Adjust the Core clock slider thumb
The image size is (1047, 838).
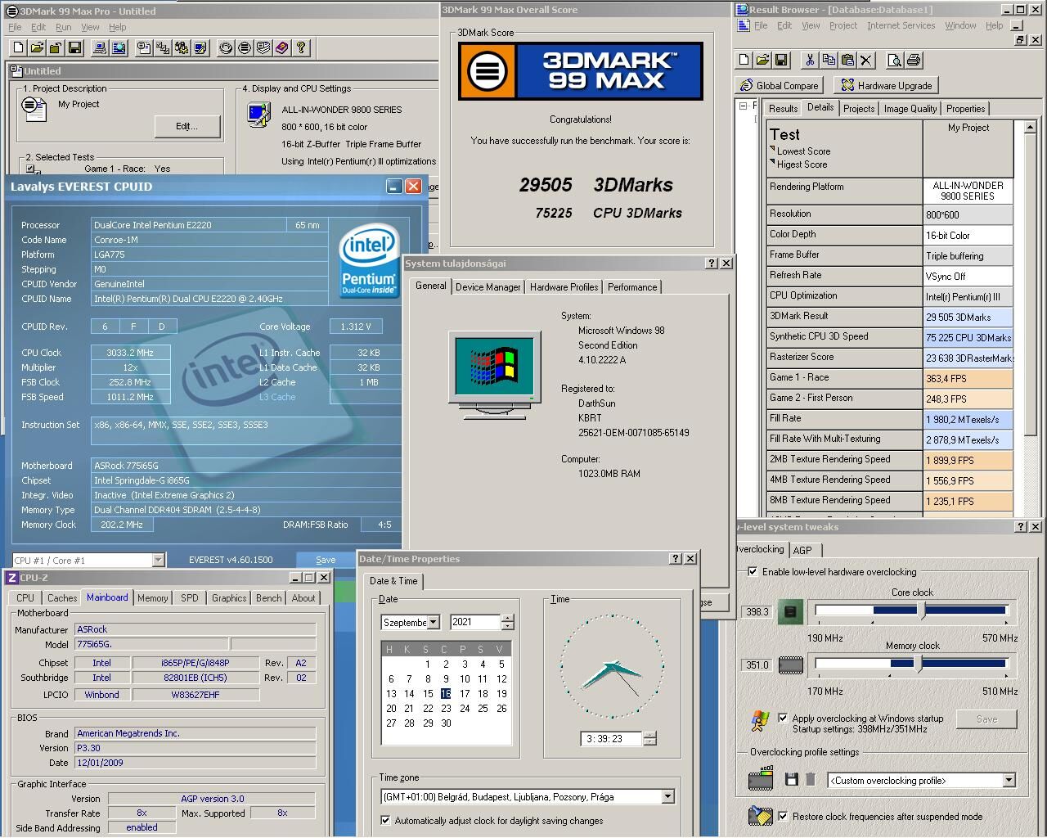tap(923, 610)
